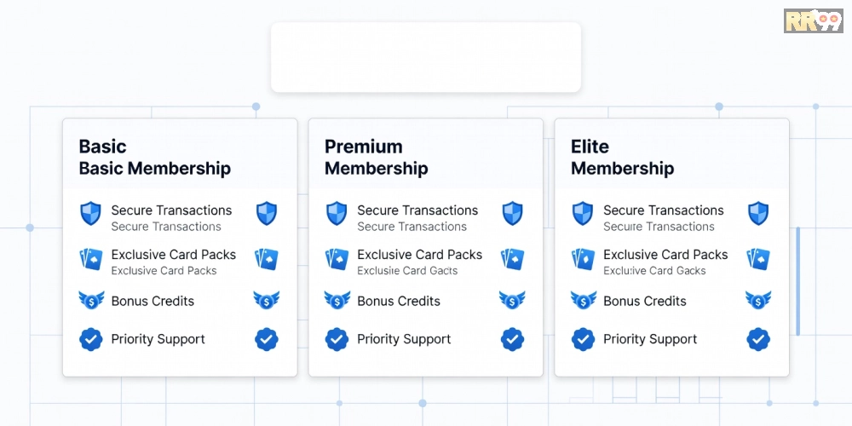The height and width of the screenshot is (426, 852).
Task: Click shield icon before Premium's Secure Transactions
Action: click(337, 214)
